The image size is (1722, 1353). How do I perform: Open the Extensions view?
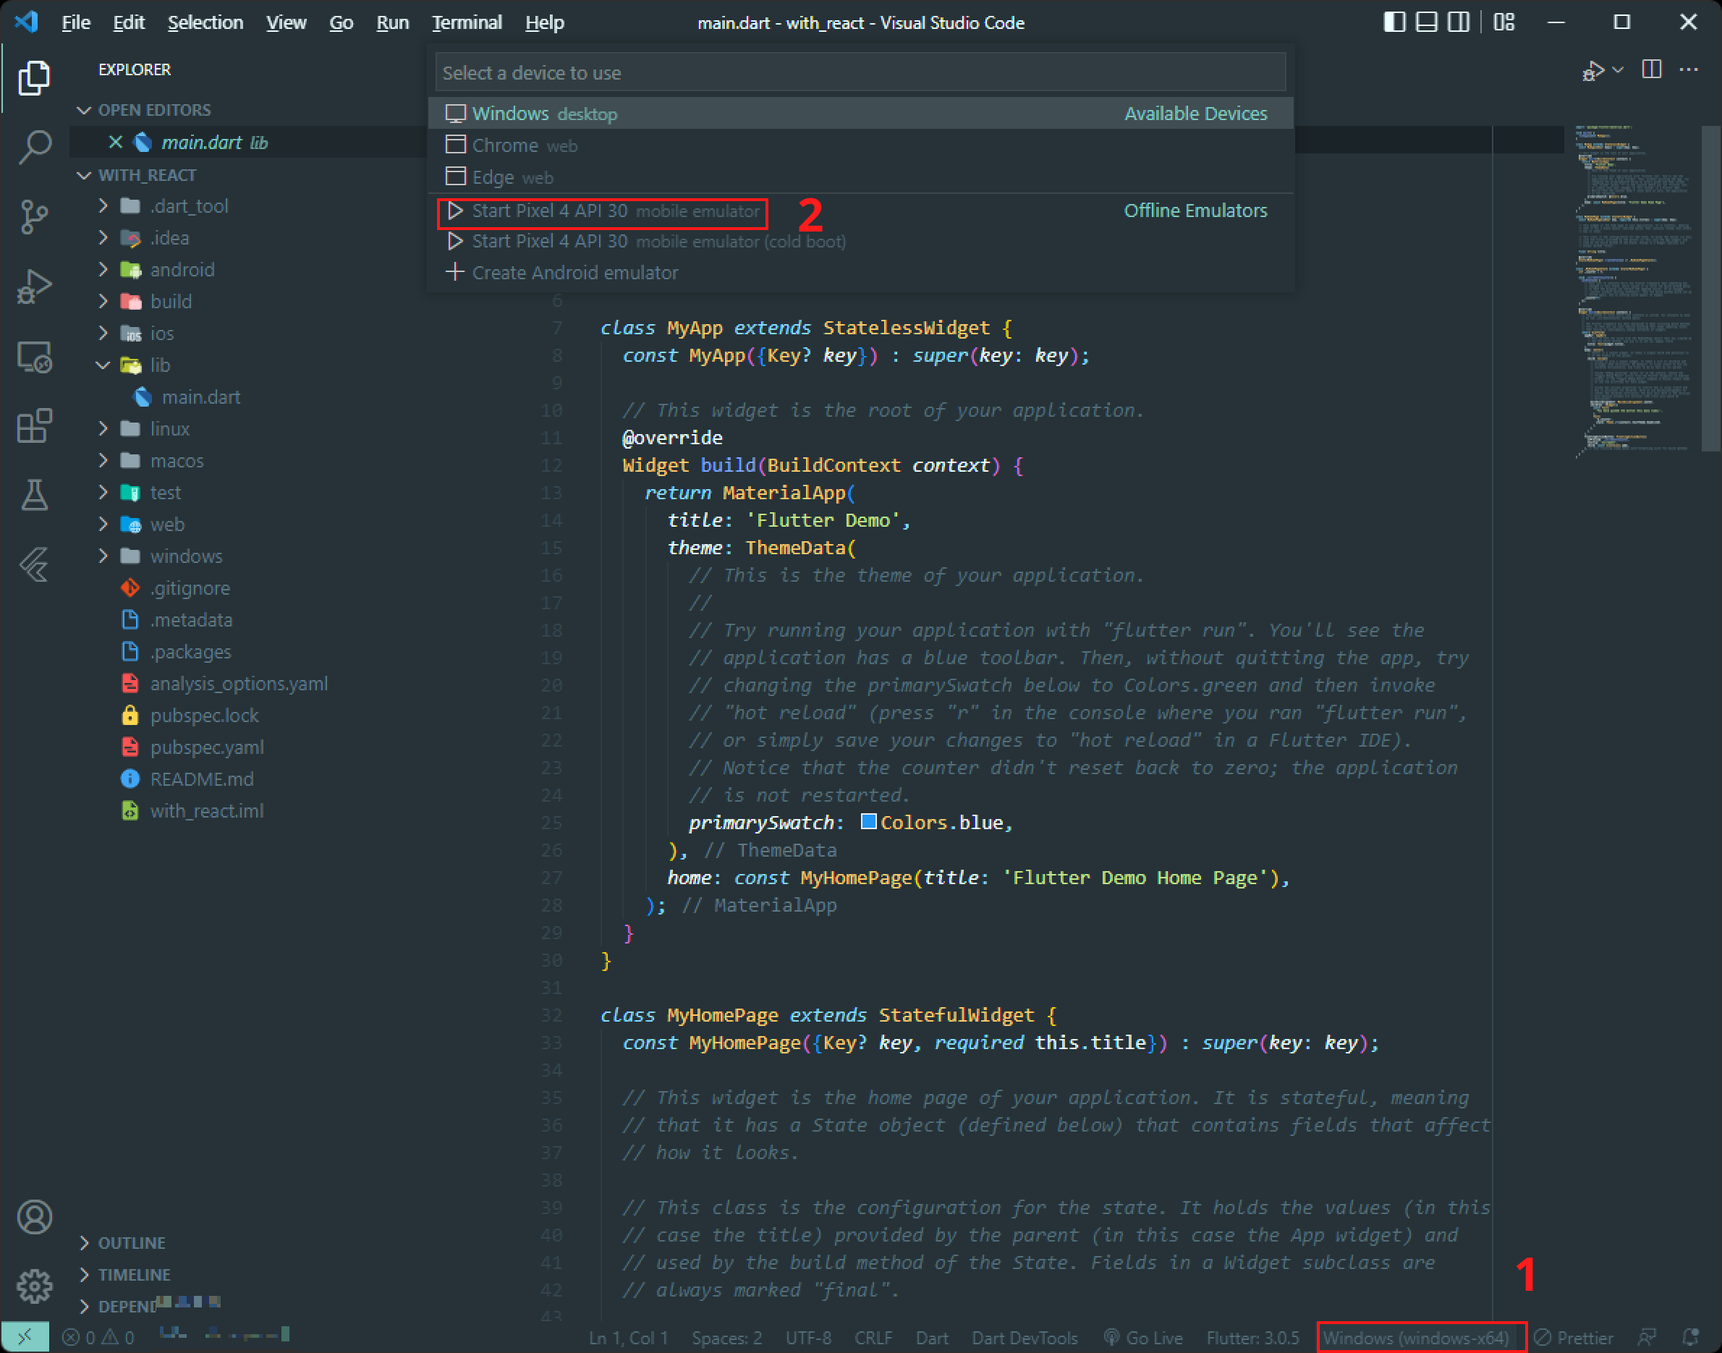34,426
